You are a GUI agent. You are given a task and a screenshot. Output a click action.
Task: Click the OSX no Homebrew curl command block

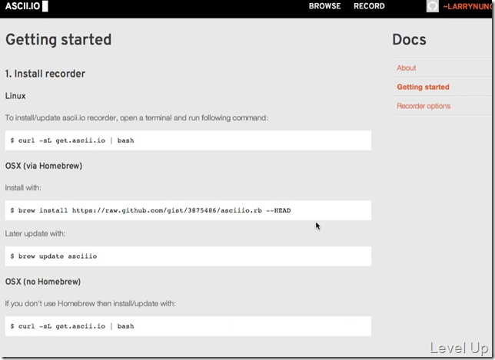point(188,326)
